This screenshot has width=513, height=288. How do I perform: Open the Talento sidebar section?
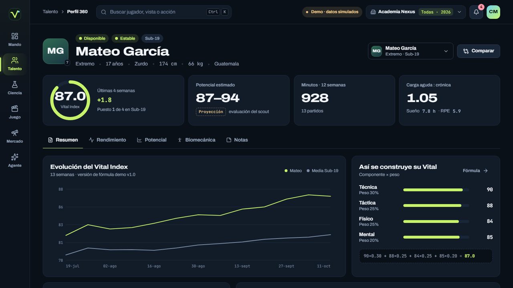click(x=15, y=64)
